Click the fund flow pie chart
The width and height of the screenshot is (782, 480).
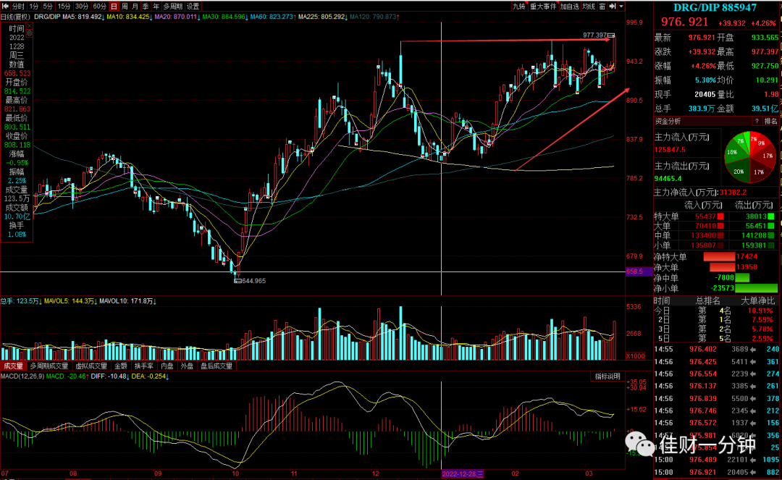coord(750,157)
